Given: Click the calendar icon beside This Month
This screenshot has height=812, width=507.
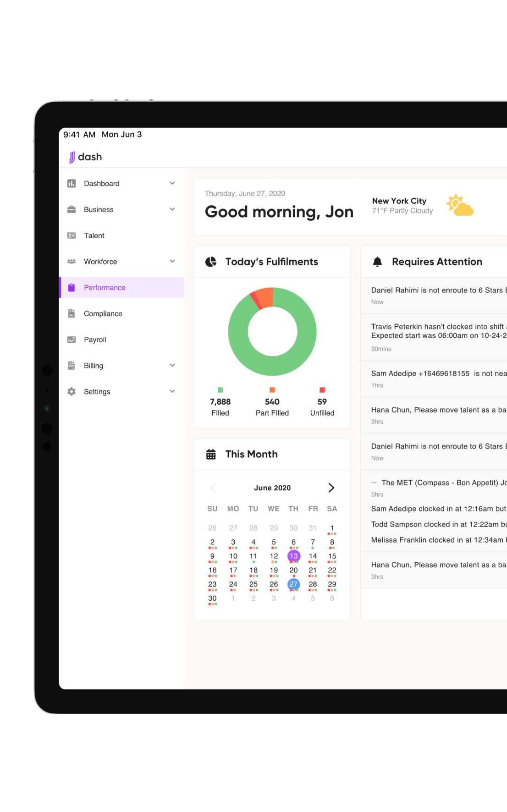Looking at the screenshot, I should pos(211,454).
